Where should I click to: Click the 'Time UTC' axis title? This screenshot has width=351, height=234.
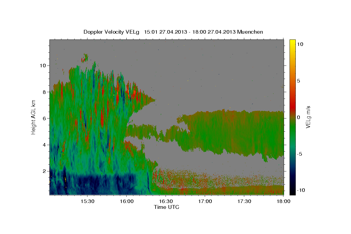166,207
